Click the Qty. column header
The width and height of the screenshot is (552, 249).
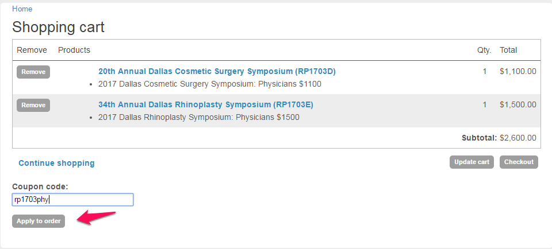(x=484, y=50)
